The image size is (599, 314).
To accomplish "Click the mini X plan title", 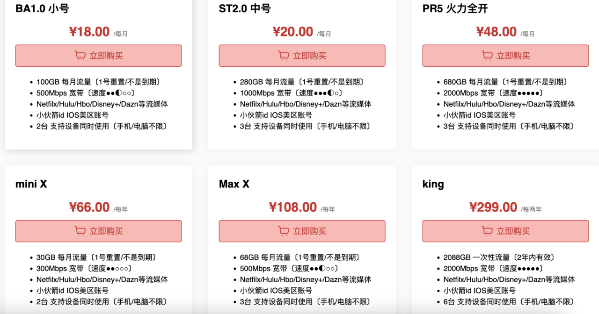I will tap(31, 184).
